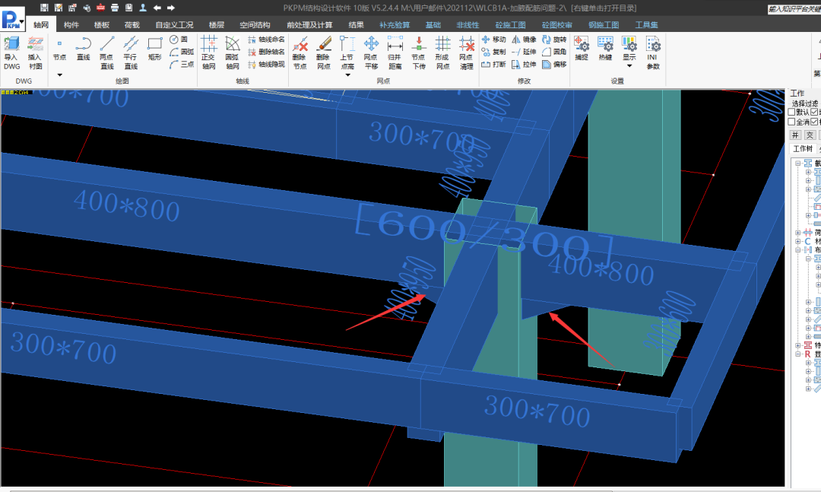
Task: Select the 工作树 panel tab
Action: point(803,149)
